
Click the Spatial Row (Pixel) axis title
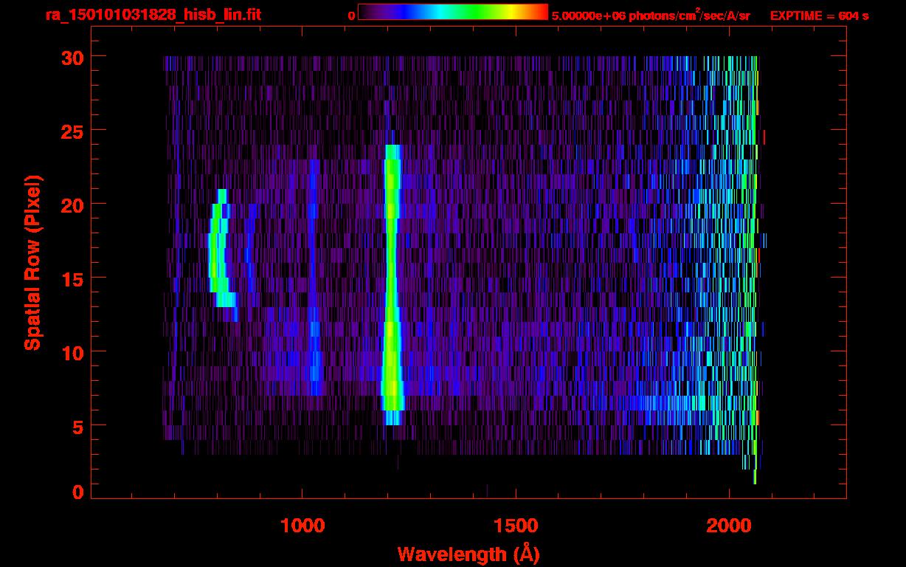point(32,263)
